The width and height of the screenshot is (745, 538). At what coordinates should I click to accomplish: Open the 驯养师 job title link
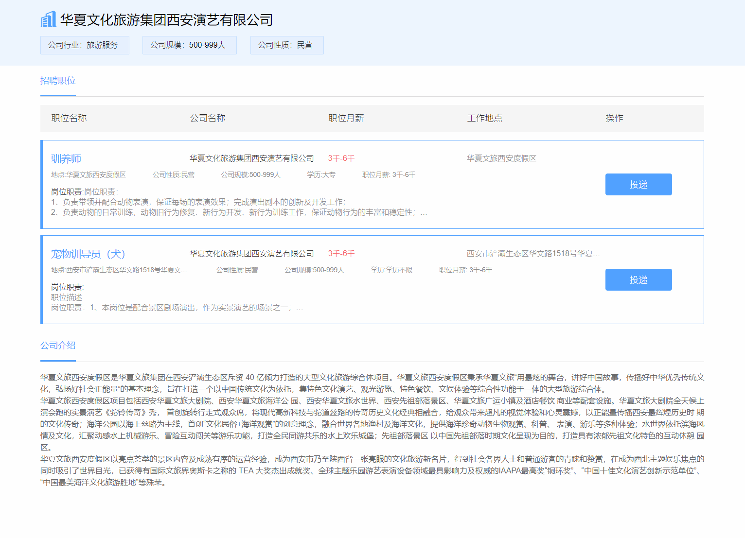point(66,159)
